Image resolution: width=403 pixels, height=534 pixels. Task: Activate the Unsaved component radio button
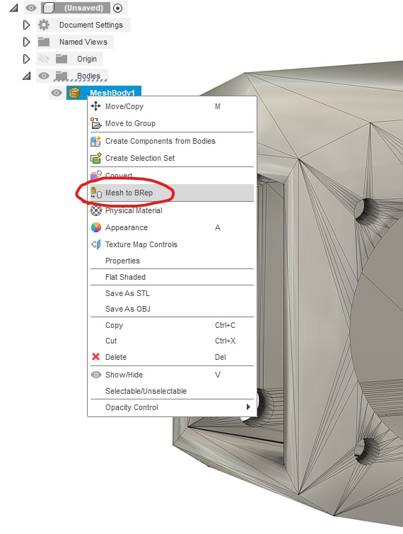[117, 8]
